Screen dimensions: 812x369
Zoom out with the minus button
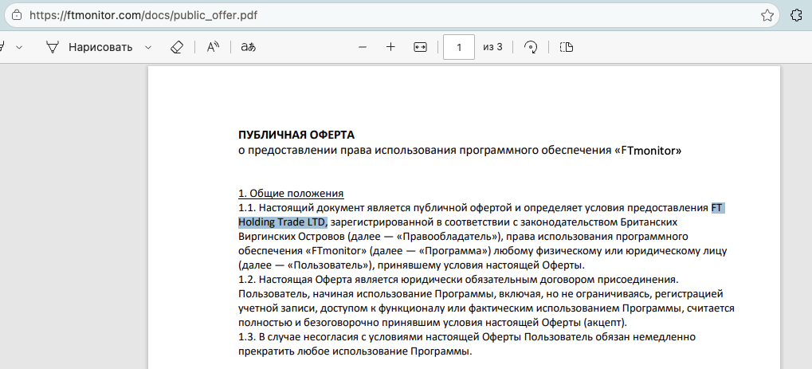click(x=363, y=47)
